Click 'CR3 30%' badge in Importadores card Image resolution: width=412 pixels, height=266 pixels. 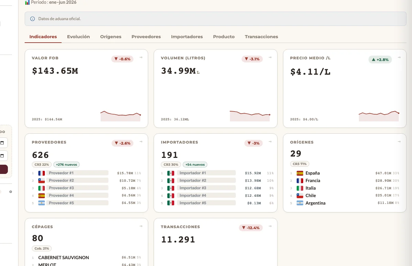(x=171, y=164)
